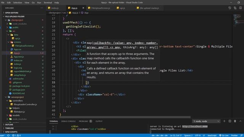Open the Selection menu
Viewport: 244px width, 137px height.
18,3
